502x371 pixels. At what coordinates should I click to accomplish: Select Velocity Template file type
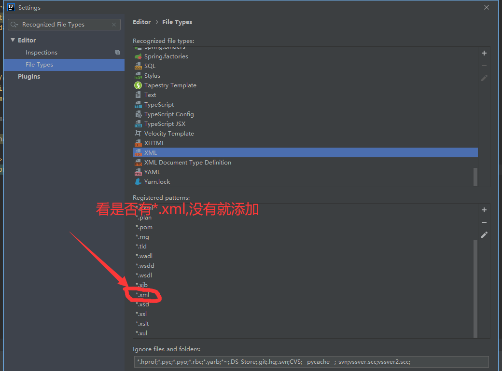[306, 134]
